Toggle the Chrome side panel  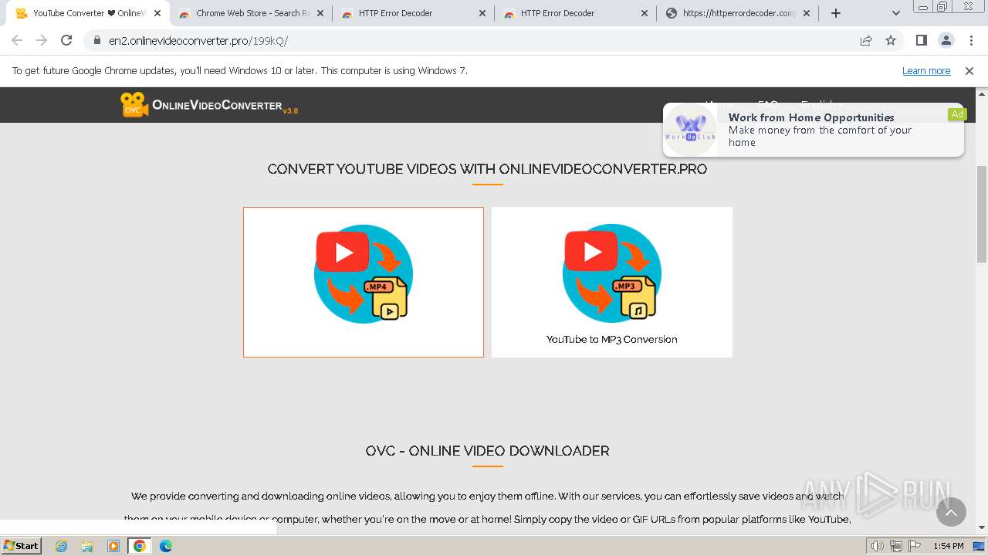(x=922, y=40)
